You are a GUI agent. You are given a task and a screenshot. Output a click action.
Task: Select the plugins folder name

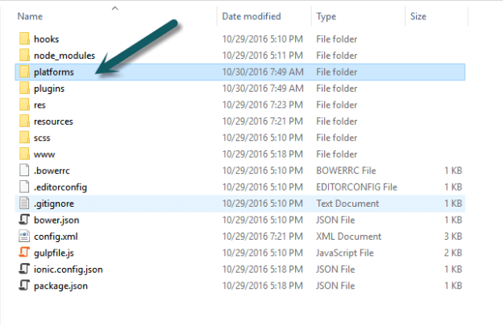tap(49, 88)
